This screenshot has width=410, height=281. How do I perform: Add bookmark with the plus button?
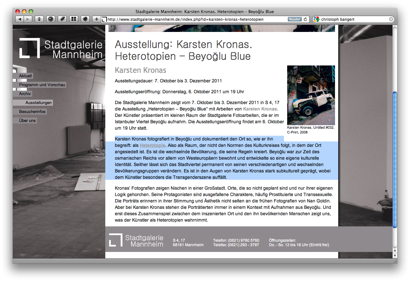97,19
